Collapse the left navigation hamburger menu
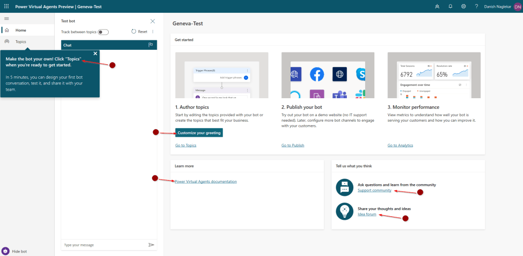The height and width of the screenshot is (256, 523). (x=6, y=19)
